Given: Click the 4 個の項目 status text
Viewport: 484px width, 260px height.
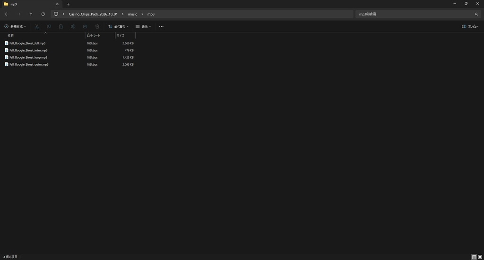Looking at the screenshot, I should (x=10, y=257).
